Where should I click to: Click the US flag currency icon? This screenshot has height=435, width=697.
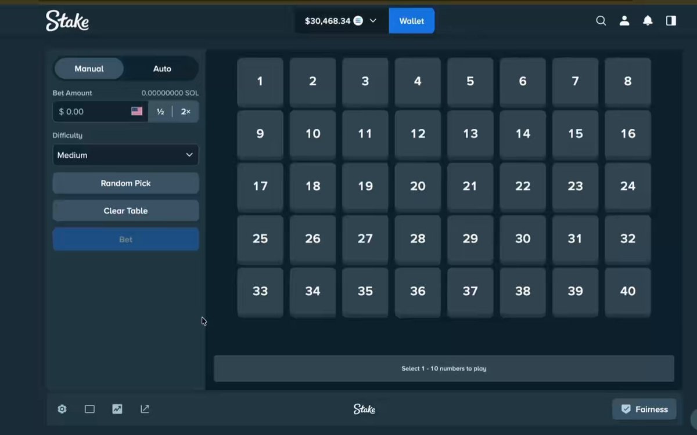[137, 111]
